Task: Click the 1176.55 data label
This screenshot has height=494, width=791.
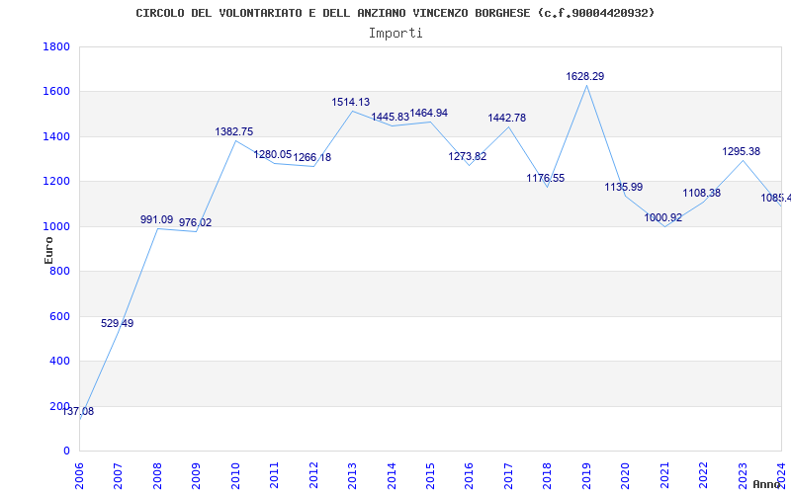Action: [545, 178]
